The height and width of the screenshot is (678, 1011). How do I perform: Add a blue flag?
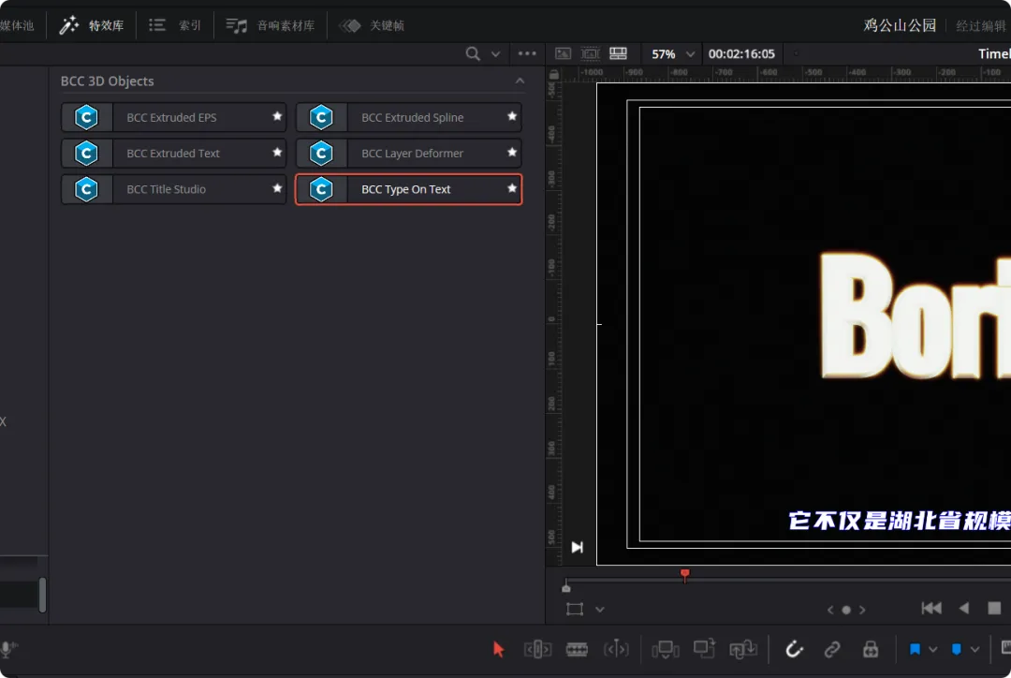click(x=915, y=649)
